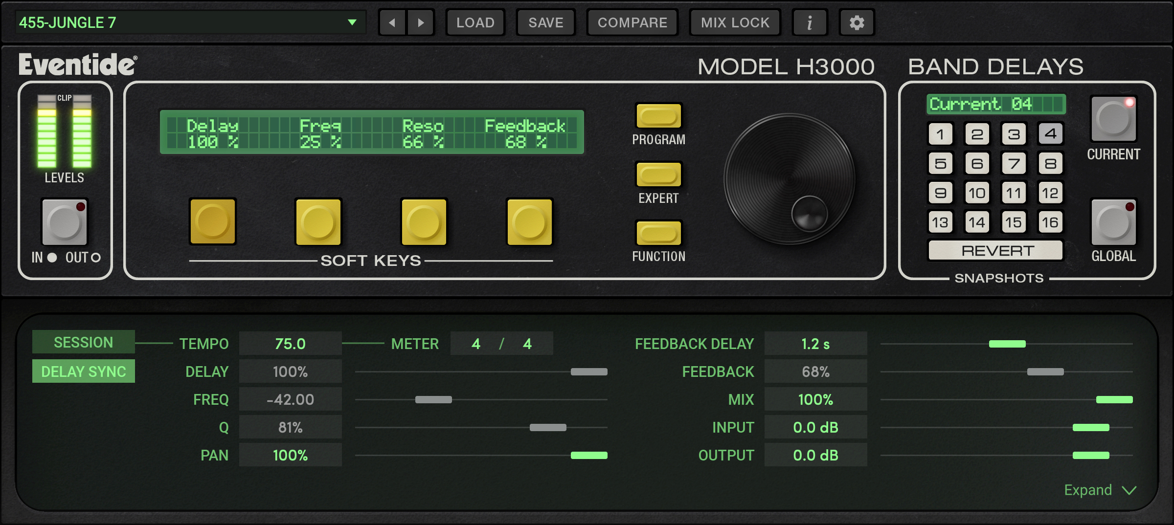The width and height of the screenshot is (1174, 525).
Task: Click the TEMPO value 75.0 field
Action: click(x=291, y=344)
